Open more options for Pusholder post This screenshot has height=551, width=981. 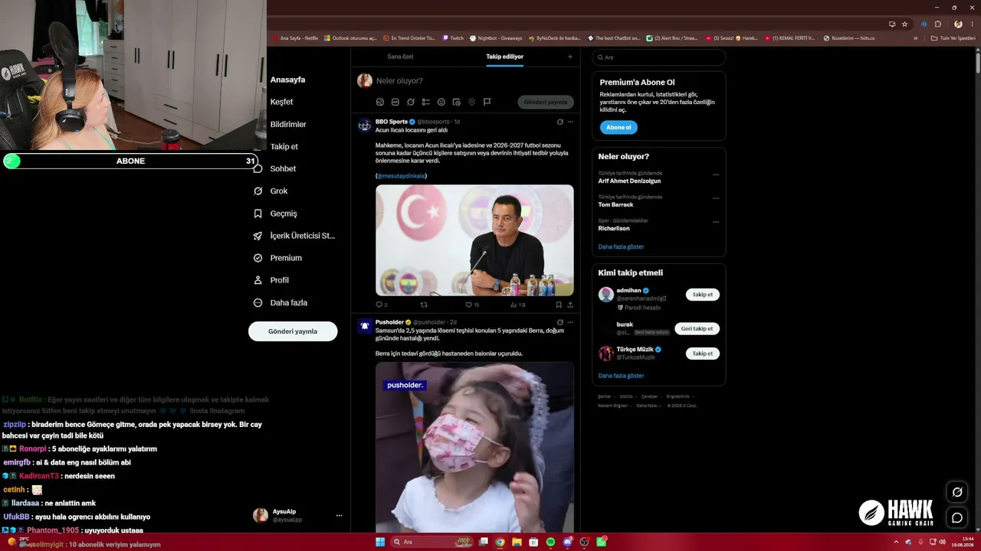570,322
